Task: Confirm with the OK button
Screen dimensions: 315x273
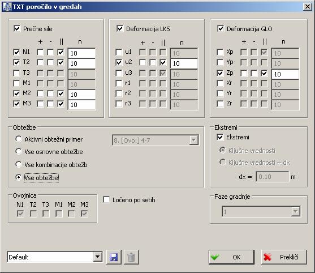Action: pyautogui.click(x=231, y=257)
